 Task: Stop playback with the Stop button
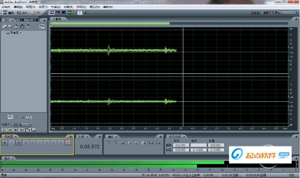coord(5,142)
